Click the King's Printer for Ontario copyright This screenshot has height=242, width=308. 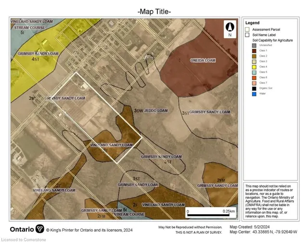pyautogui.click(x=89, y=229)
